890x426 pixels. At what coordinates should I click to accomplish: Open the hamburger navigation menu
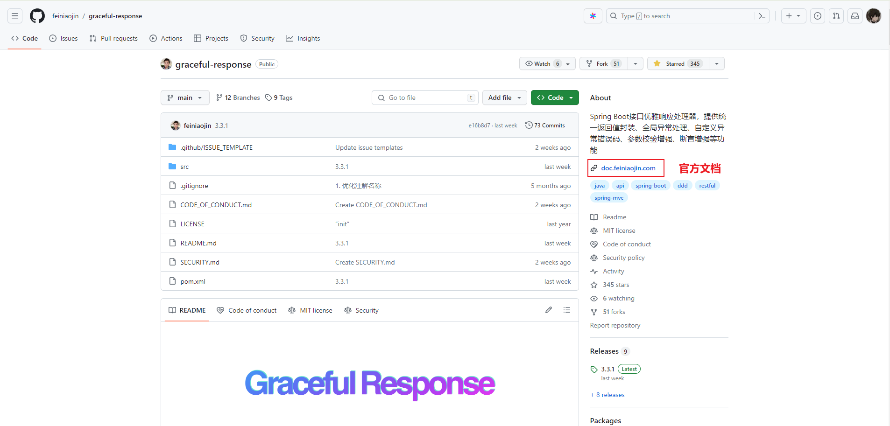pos(15,16)
